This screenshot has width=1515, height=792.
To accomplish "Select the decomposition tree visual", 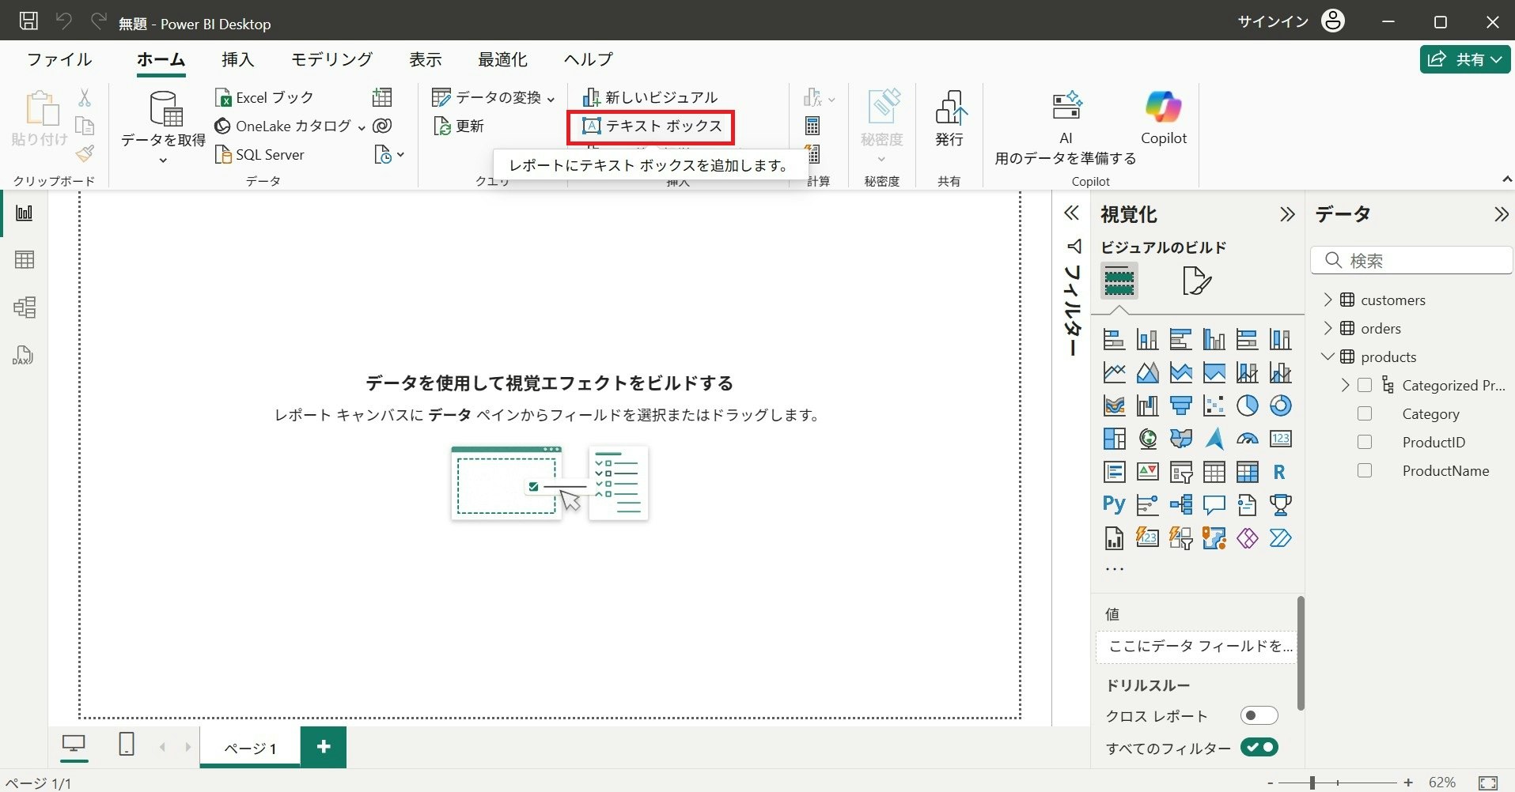I will tap(1180, 505).
